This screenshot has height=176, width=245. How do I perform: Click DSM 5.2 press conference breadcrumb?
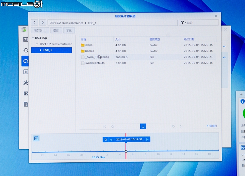(66, 23)
